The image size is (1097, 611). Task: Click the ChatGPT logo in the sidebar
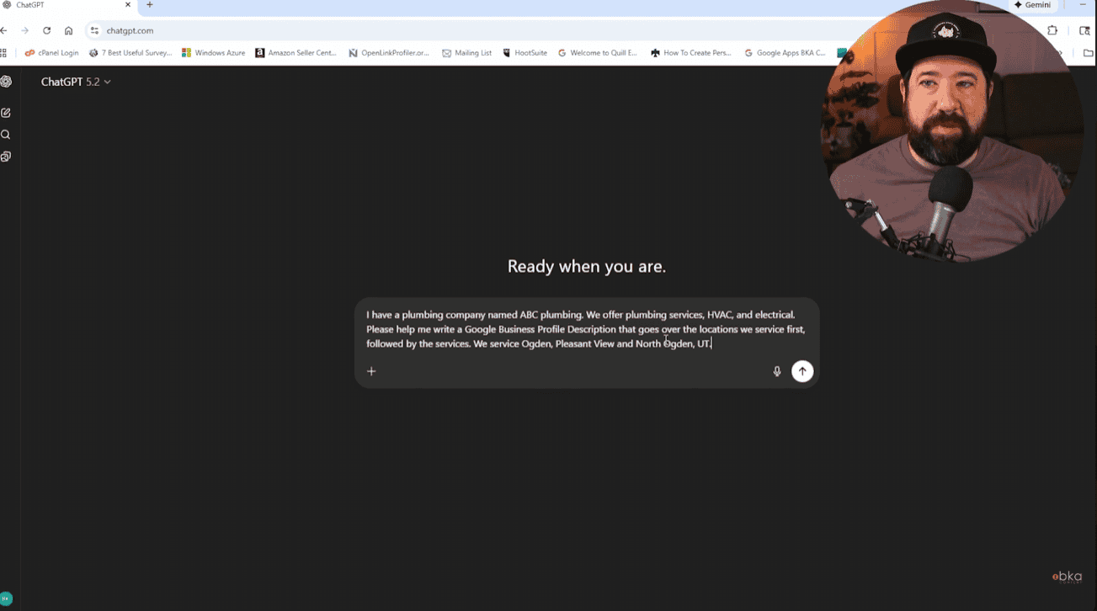click(x=6, y=82)
